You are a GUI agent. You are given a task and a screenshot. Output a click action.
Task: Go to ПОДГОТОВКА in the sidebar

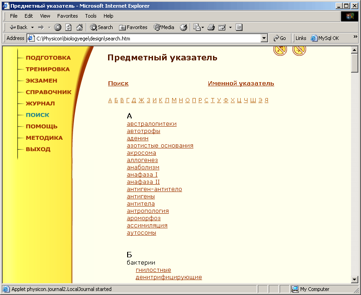(48, 58)
